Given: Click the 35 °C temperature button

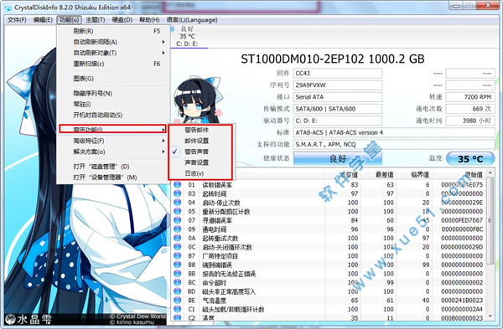Looking at the screenshot, I should coord(470,159).
